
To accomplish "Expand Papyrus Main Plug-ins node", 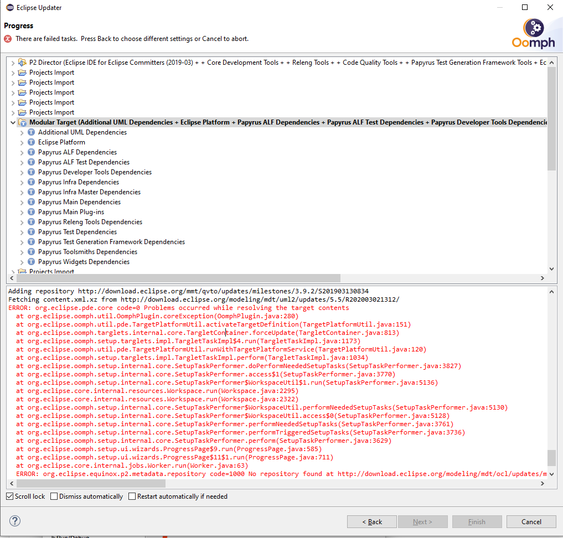I will [x=22, y=212].
